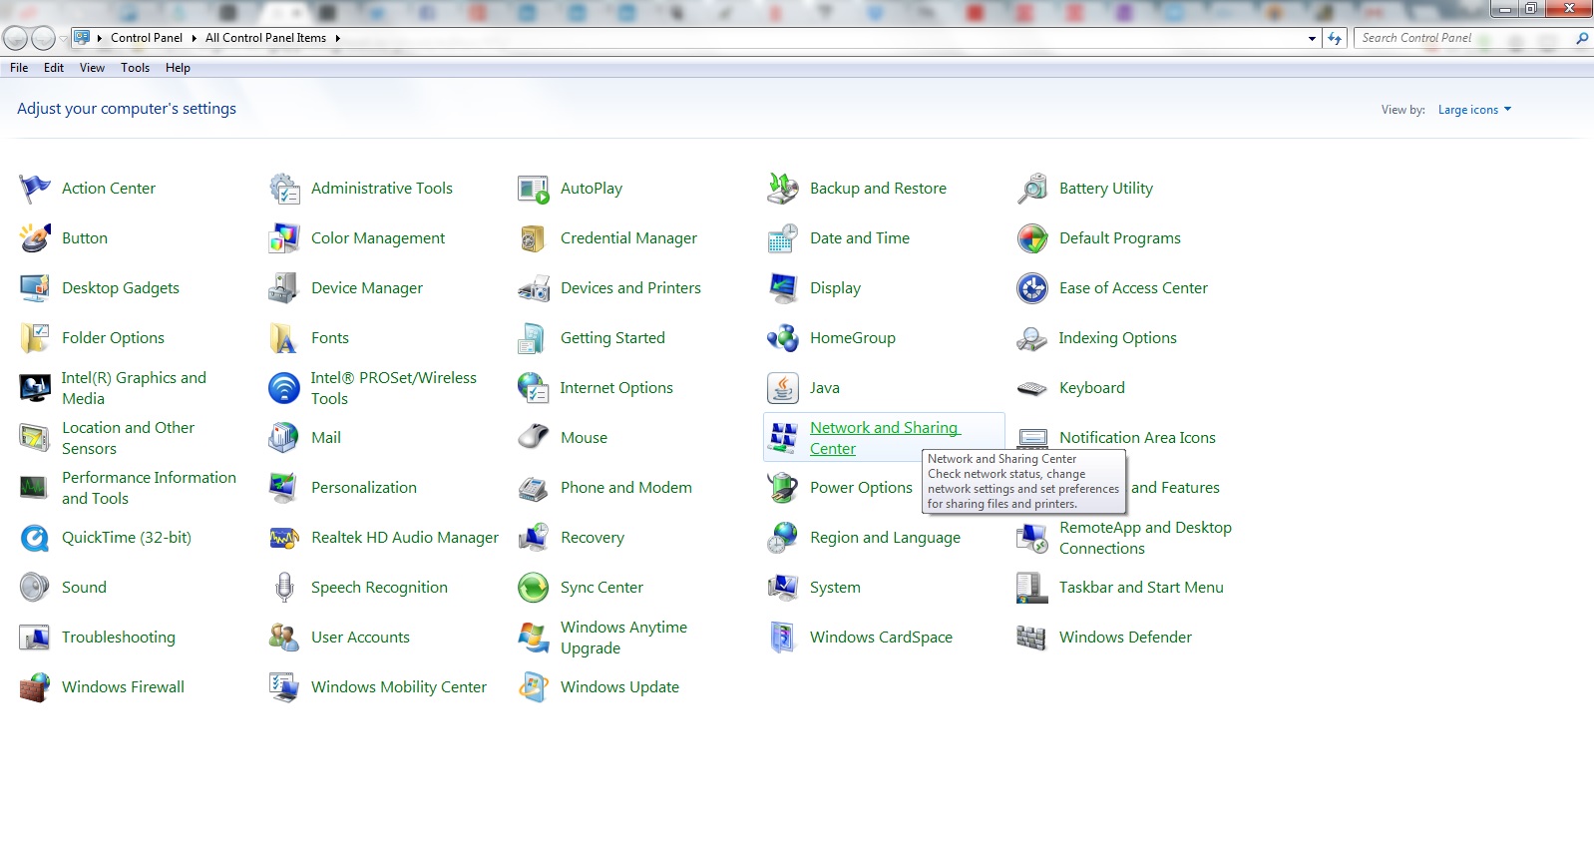
Task: Open the Personalization link
Action: [364, 488]
